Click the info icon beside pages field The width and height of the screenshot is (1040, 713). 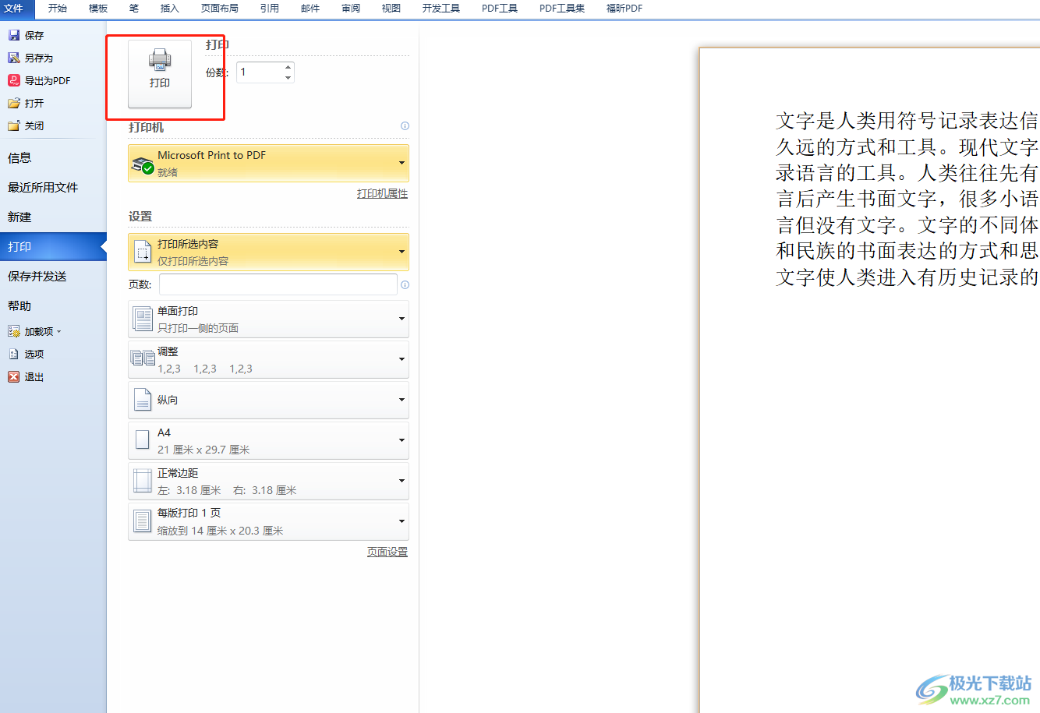405,284
